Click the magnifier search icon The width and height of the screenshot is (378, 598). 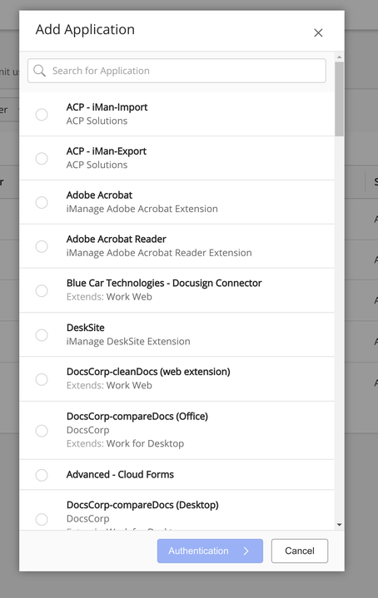pos(39,71)
